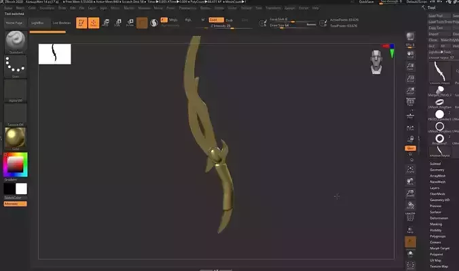Click the sculptris sphere icon in toolbar

coord(154,23)
